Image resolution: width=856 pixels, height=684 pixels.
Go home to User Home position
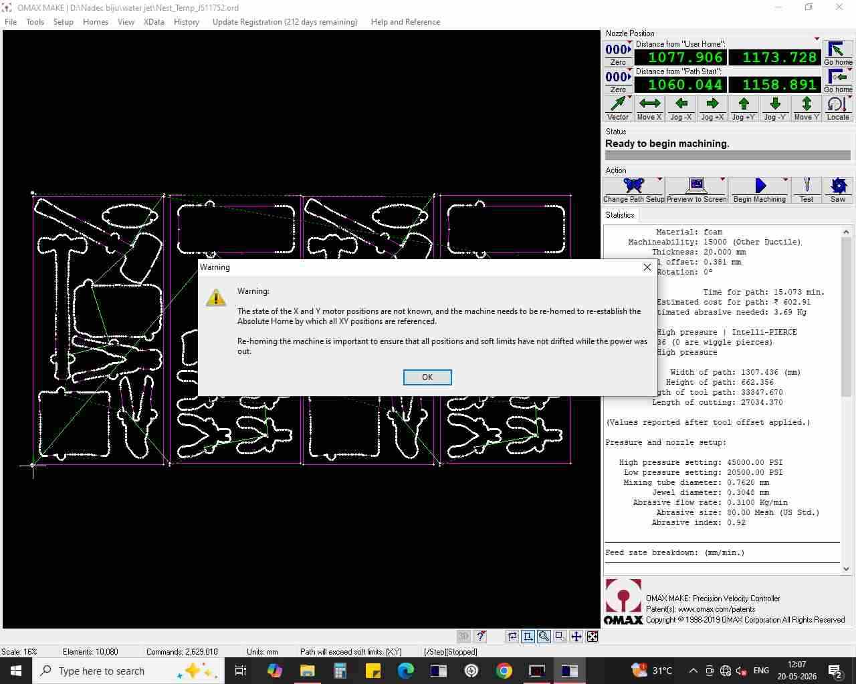pos(838,54)
